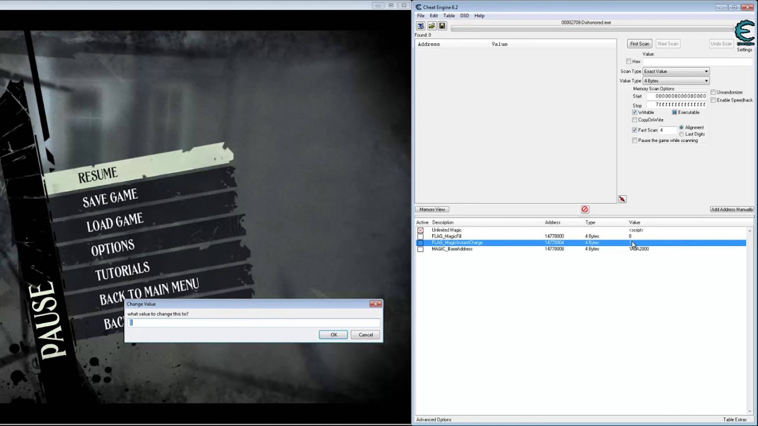Click the Next Scan button
The width and height of the screenshot is (758, 426).
click(x=668, y=44)
